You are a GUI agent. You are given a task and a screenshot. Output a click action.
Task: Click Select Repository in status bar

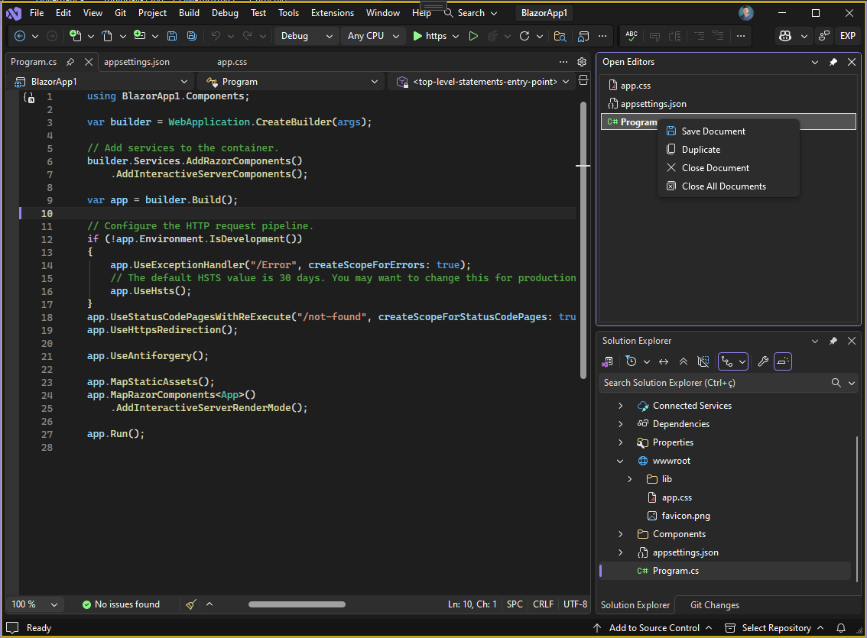pyautogui.click(x=774, y=628)
